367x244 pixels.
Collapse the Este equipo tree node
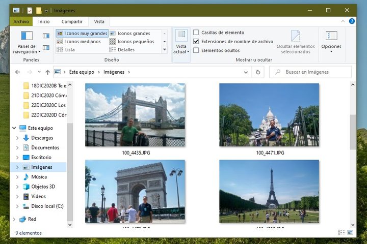click(x=14, y=128)
